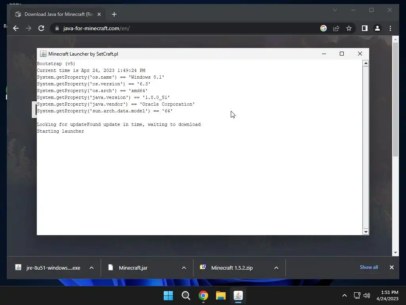Screen dimensions: 406x305
Task: Click launcher console scroll down arrow
Action: click(x=366, y=232)
